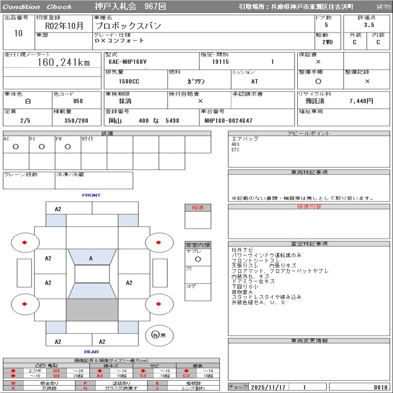Click the windshield 'A' damage mark
The height and width of the screenshot is (393, 393).
tap(91, 258)
